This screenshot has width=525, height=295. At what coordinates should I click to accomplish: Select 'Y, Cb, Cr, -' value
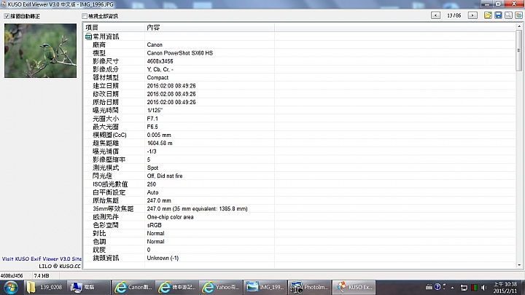click(160, 69)
